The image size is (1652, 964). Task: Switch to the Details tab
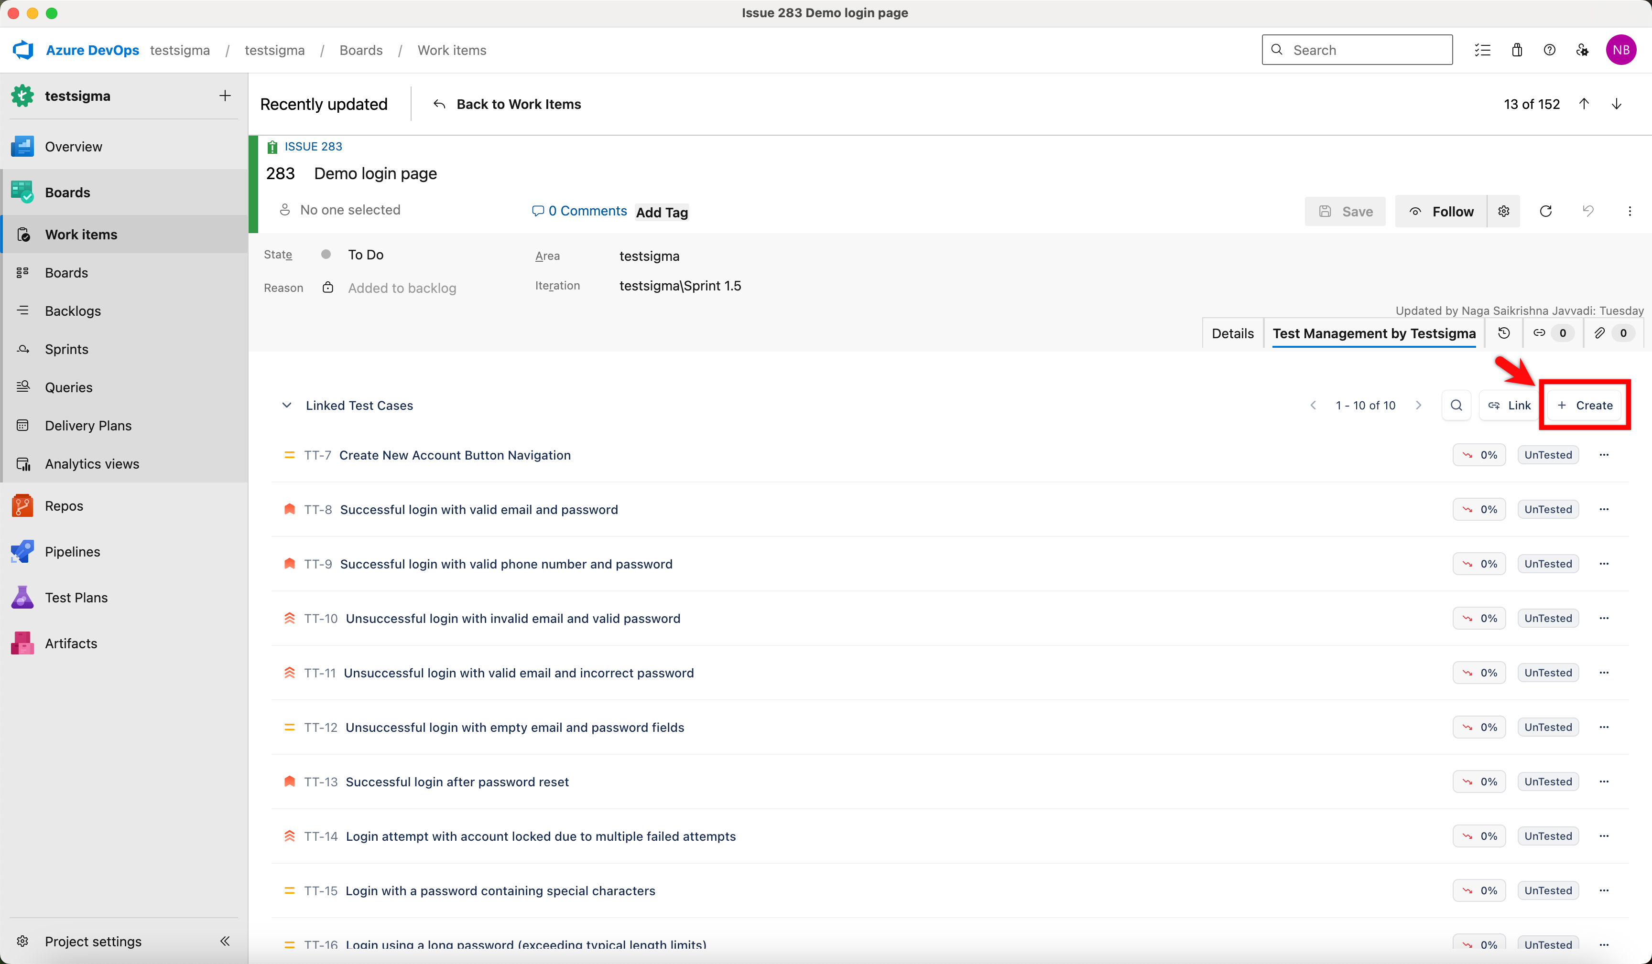point(1232,333)
